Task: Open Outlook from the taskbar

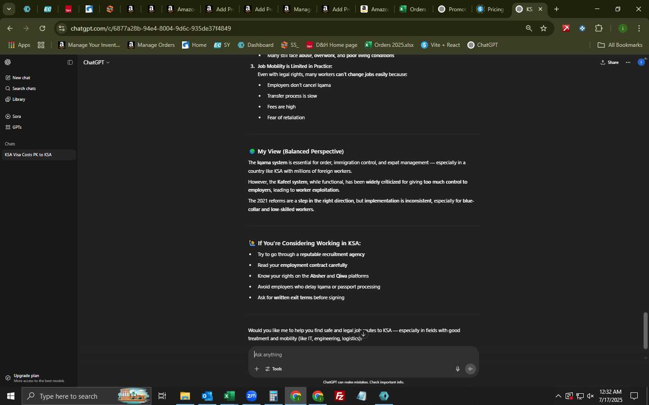Action: [207, 396]
